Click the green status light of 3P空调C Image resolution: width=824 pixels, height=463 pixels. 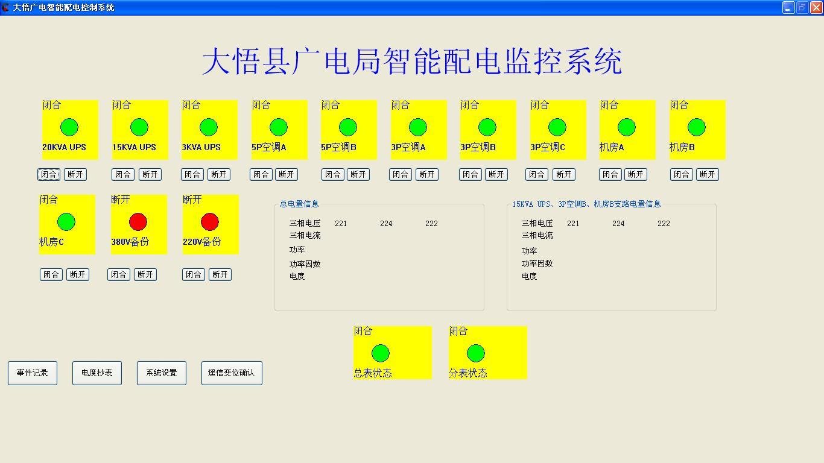[x=557, y=127]
